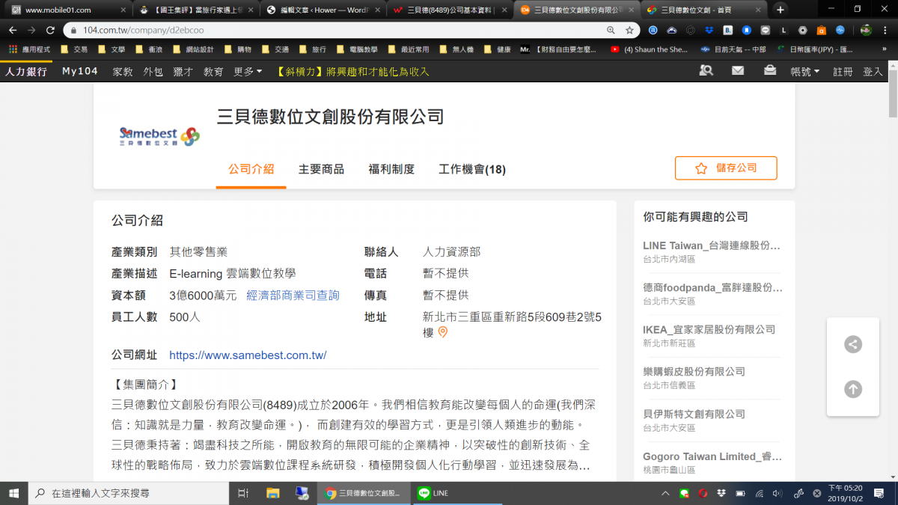Open 貝伊斯特文創有限公司 link
898x505 pixels.
coord(694,414)
